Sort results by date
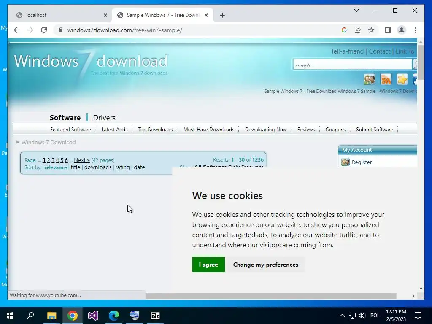 coord(139,167)
